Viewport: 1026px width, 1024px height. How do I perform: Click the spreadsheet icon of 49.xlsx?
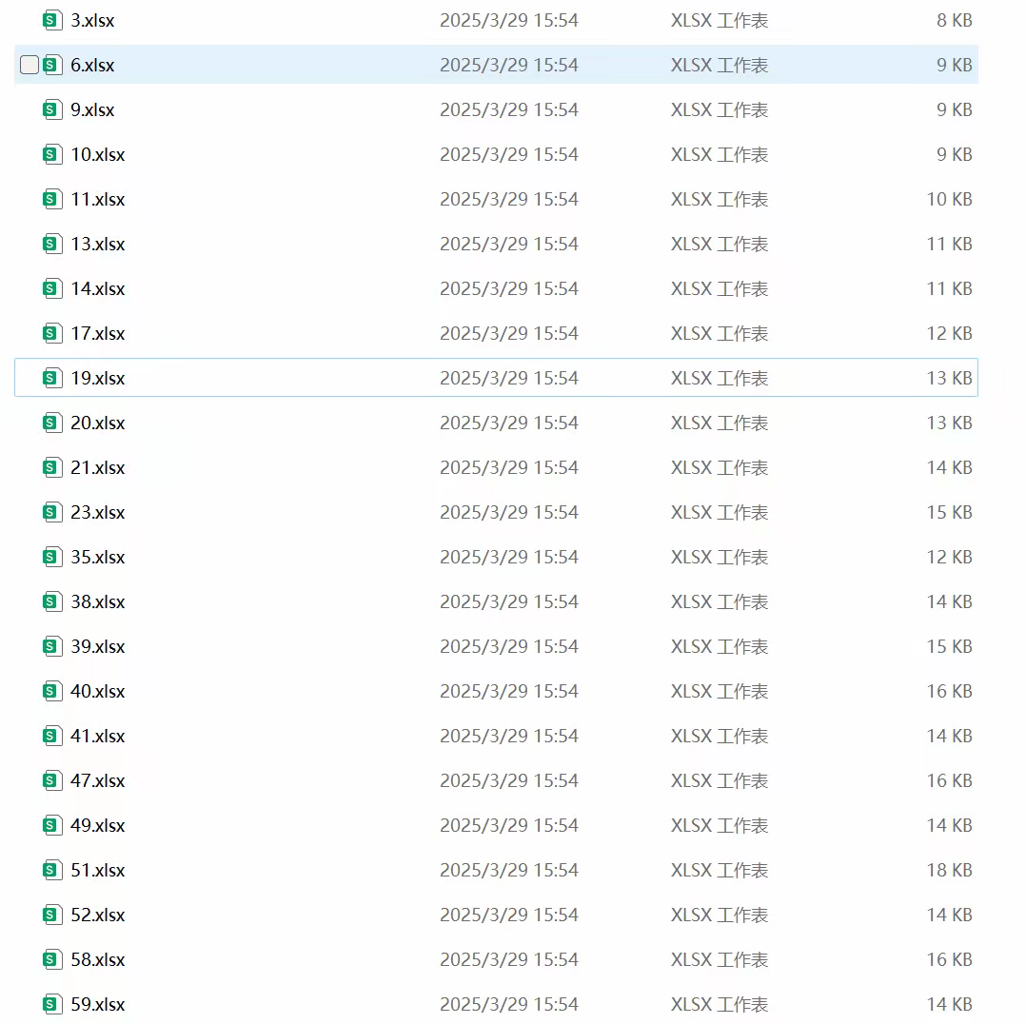click(x=52, y=826)
